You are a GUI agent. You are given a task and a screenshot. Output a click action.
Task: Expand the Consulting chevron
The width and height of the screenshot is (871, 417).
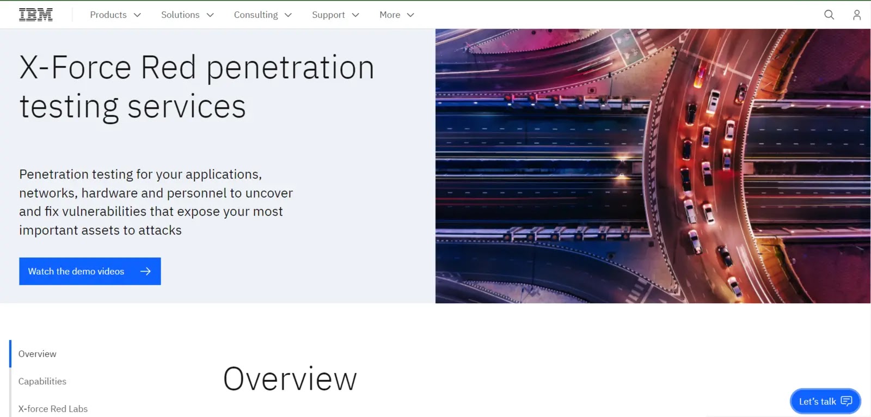289,15
